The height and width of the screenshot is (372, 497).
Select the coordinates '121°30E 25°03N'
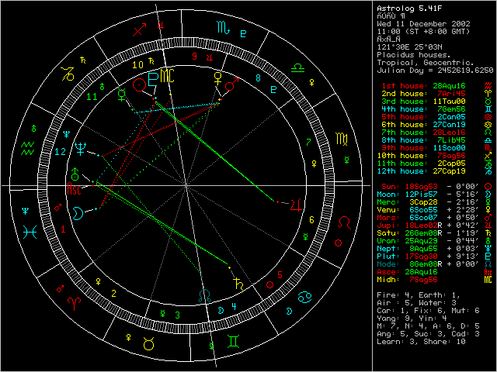point(409,47)
